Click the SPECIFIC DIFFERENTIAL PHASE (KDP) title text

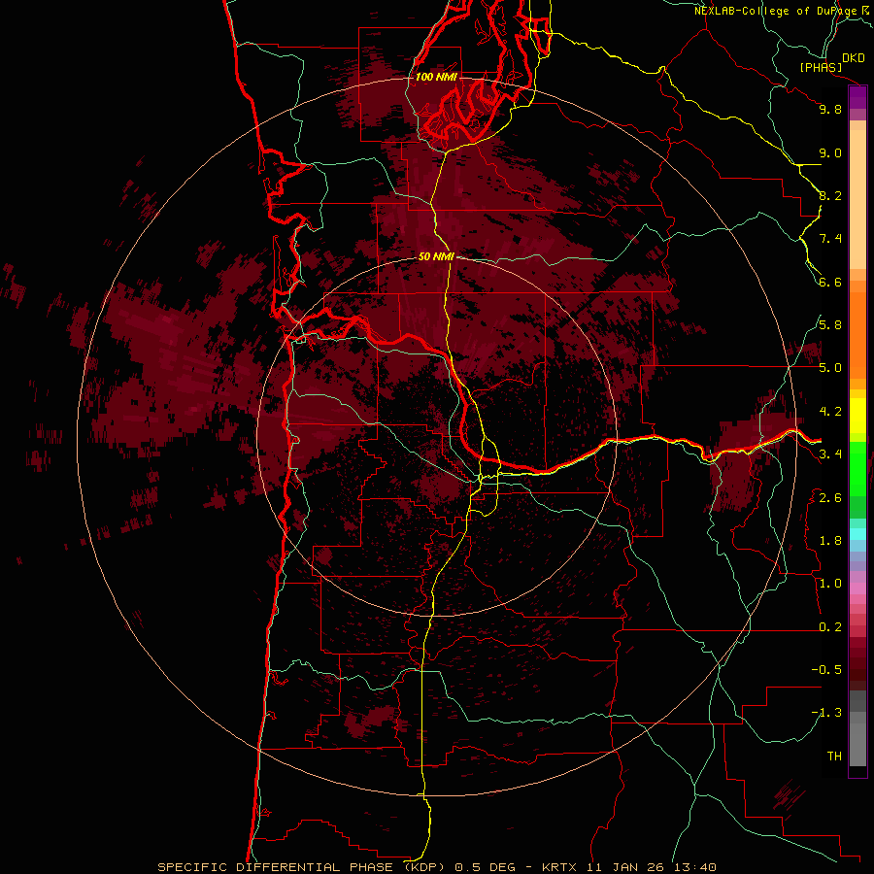(x=302, y=867)
